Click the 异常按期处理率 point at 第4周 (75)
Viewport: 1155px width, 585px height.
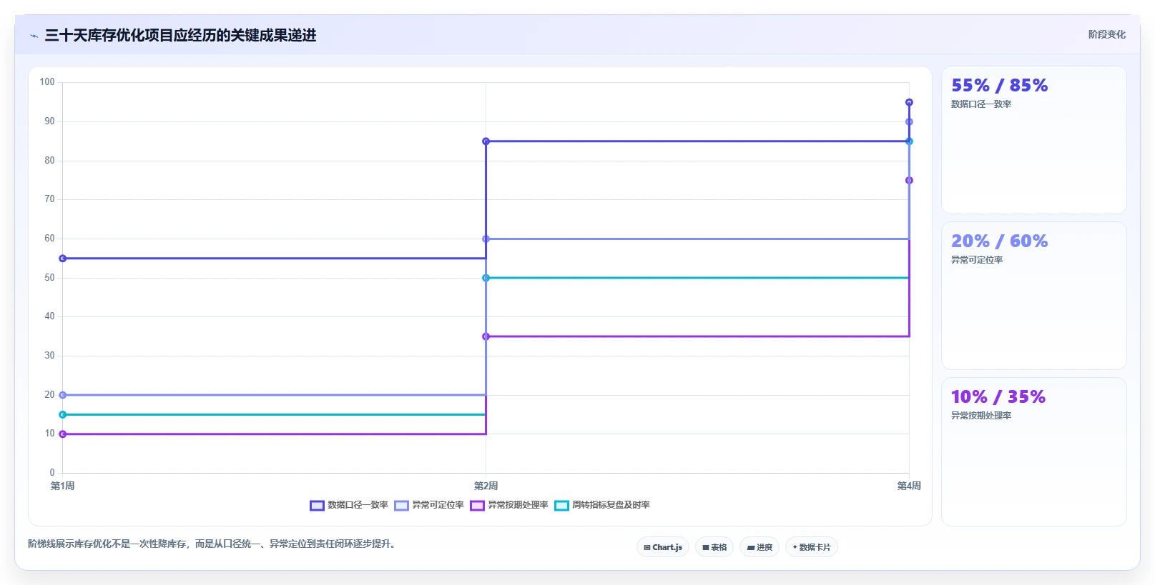click(x=909, y=181)
